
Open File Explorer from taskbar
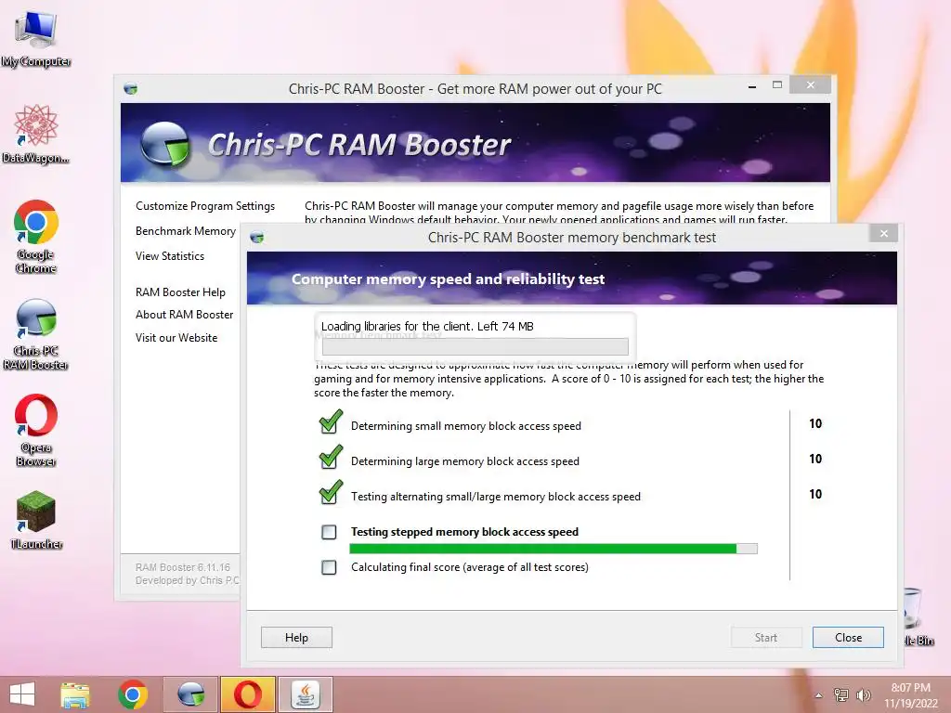(x=74, y=694)
